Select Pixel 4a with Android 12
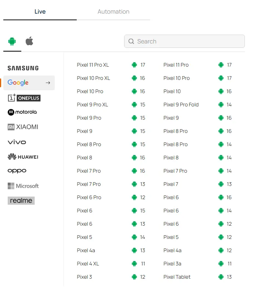 (x=173, y=250)
